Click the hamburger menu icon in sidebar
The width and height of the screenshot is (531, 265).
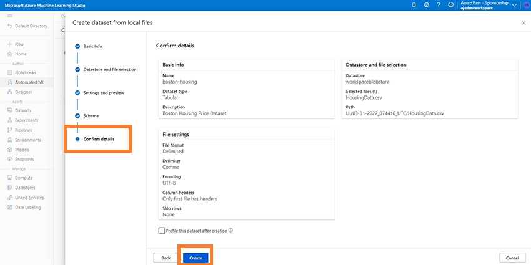click(9, 15)
